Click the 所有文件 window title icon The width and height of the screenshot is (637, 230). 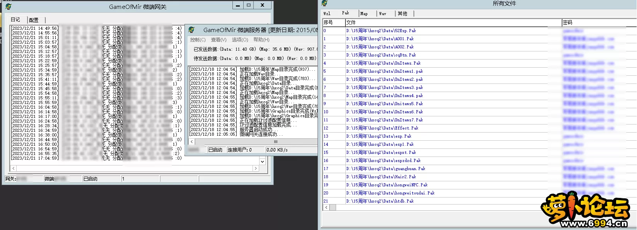pos(324,3)
